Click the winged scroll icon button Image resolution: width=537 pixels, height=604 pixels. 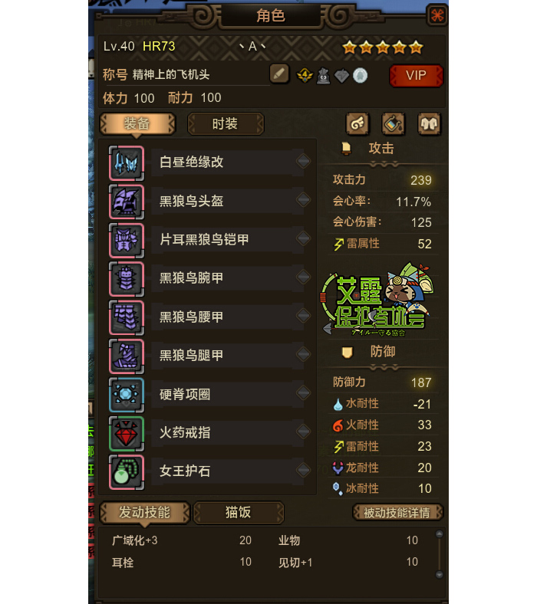tap(357, 124)
